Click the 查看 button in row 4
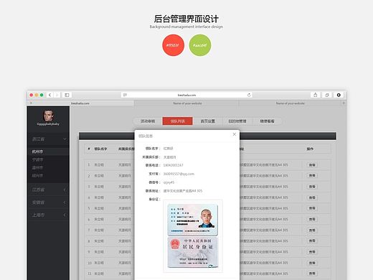Viewport: 373px width, 280px height. pyautogui.click(x=312, y=197)
